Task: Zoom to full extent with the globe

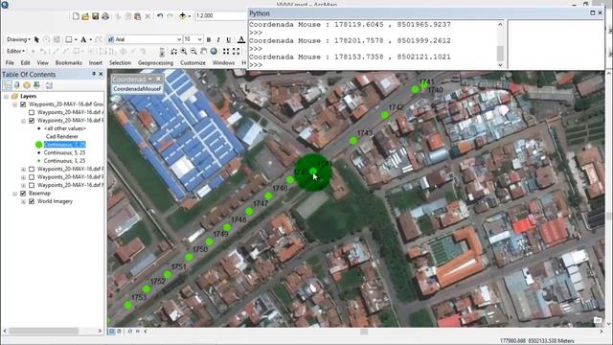Action: pos(214,51)
